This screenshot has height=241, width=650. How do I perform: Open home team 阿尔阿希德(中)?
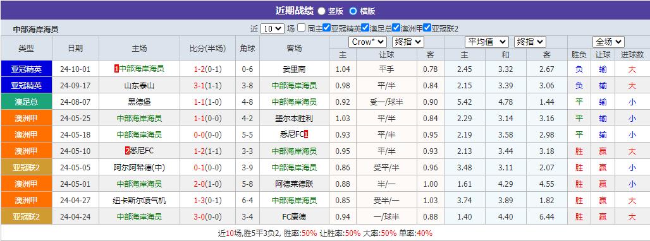coord(139,167)
